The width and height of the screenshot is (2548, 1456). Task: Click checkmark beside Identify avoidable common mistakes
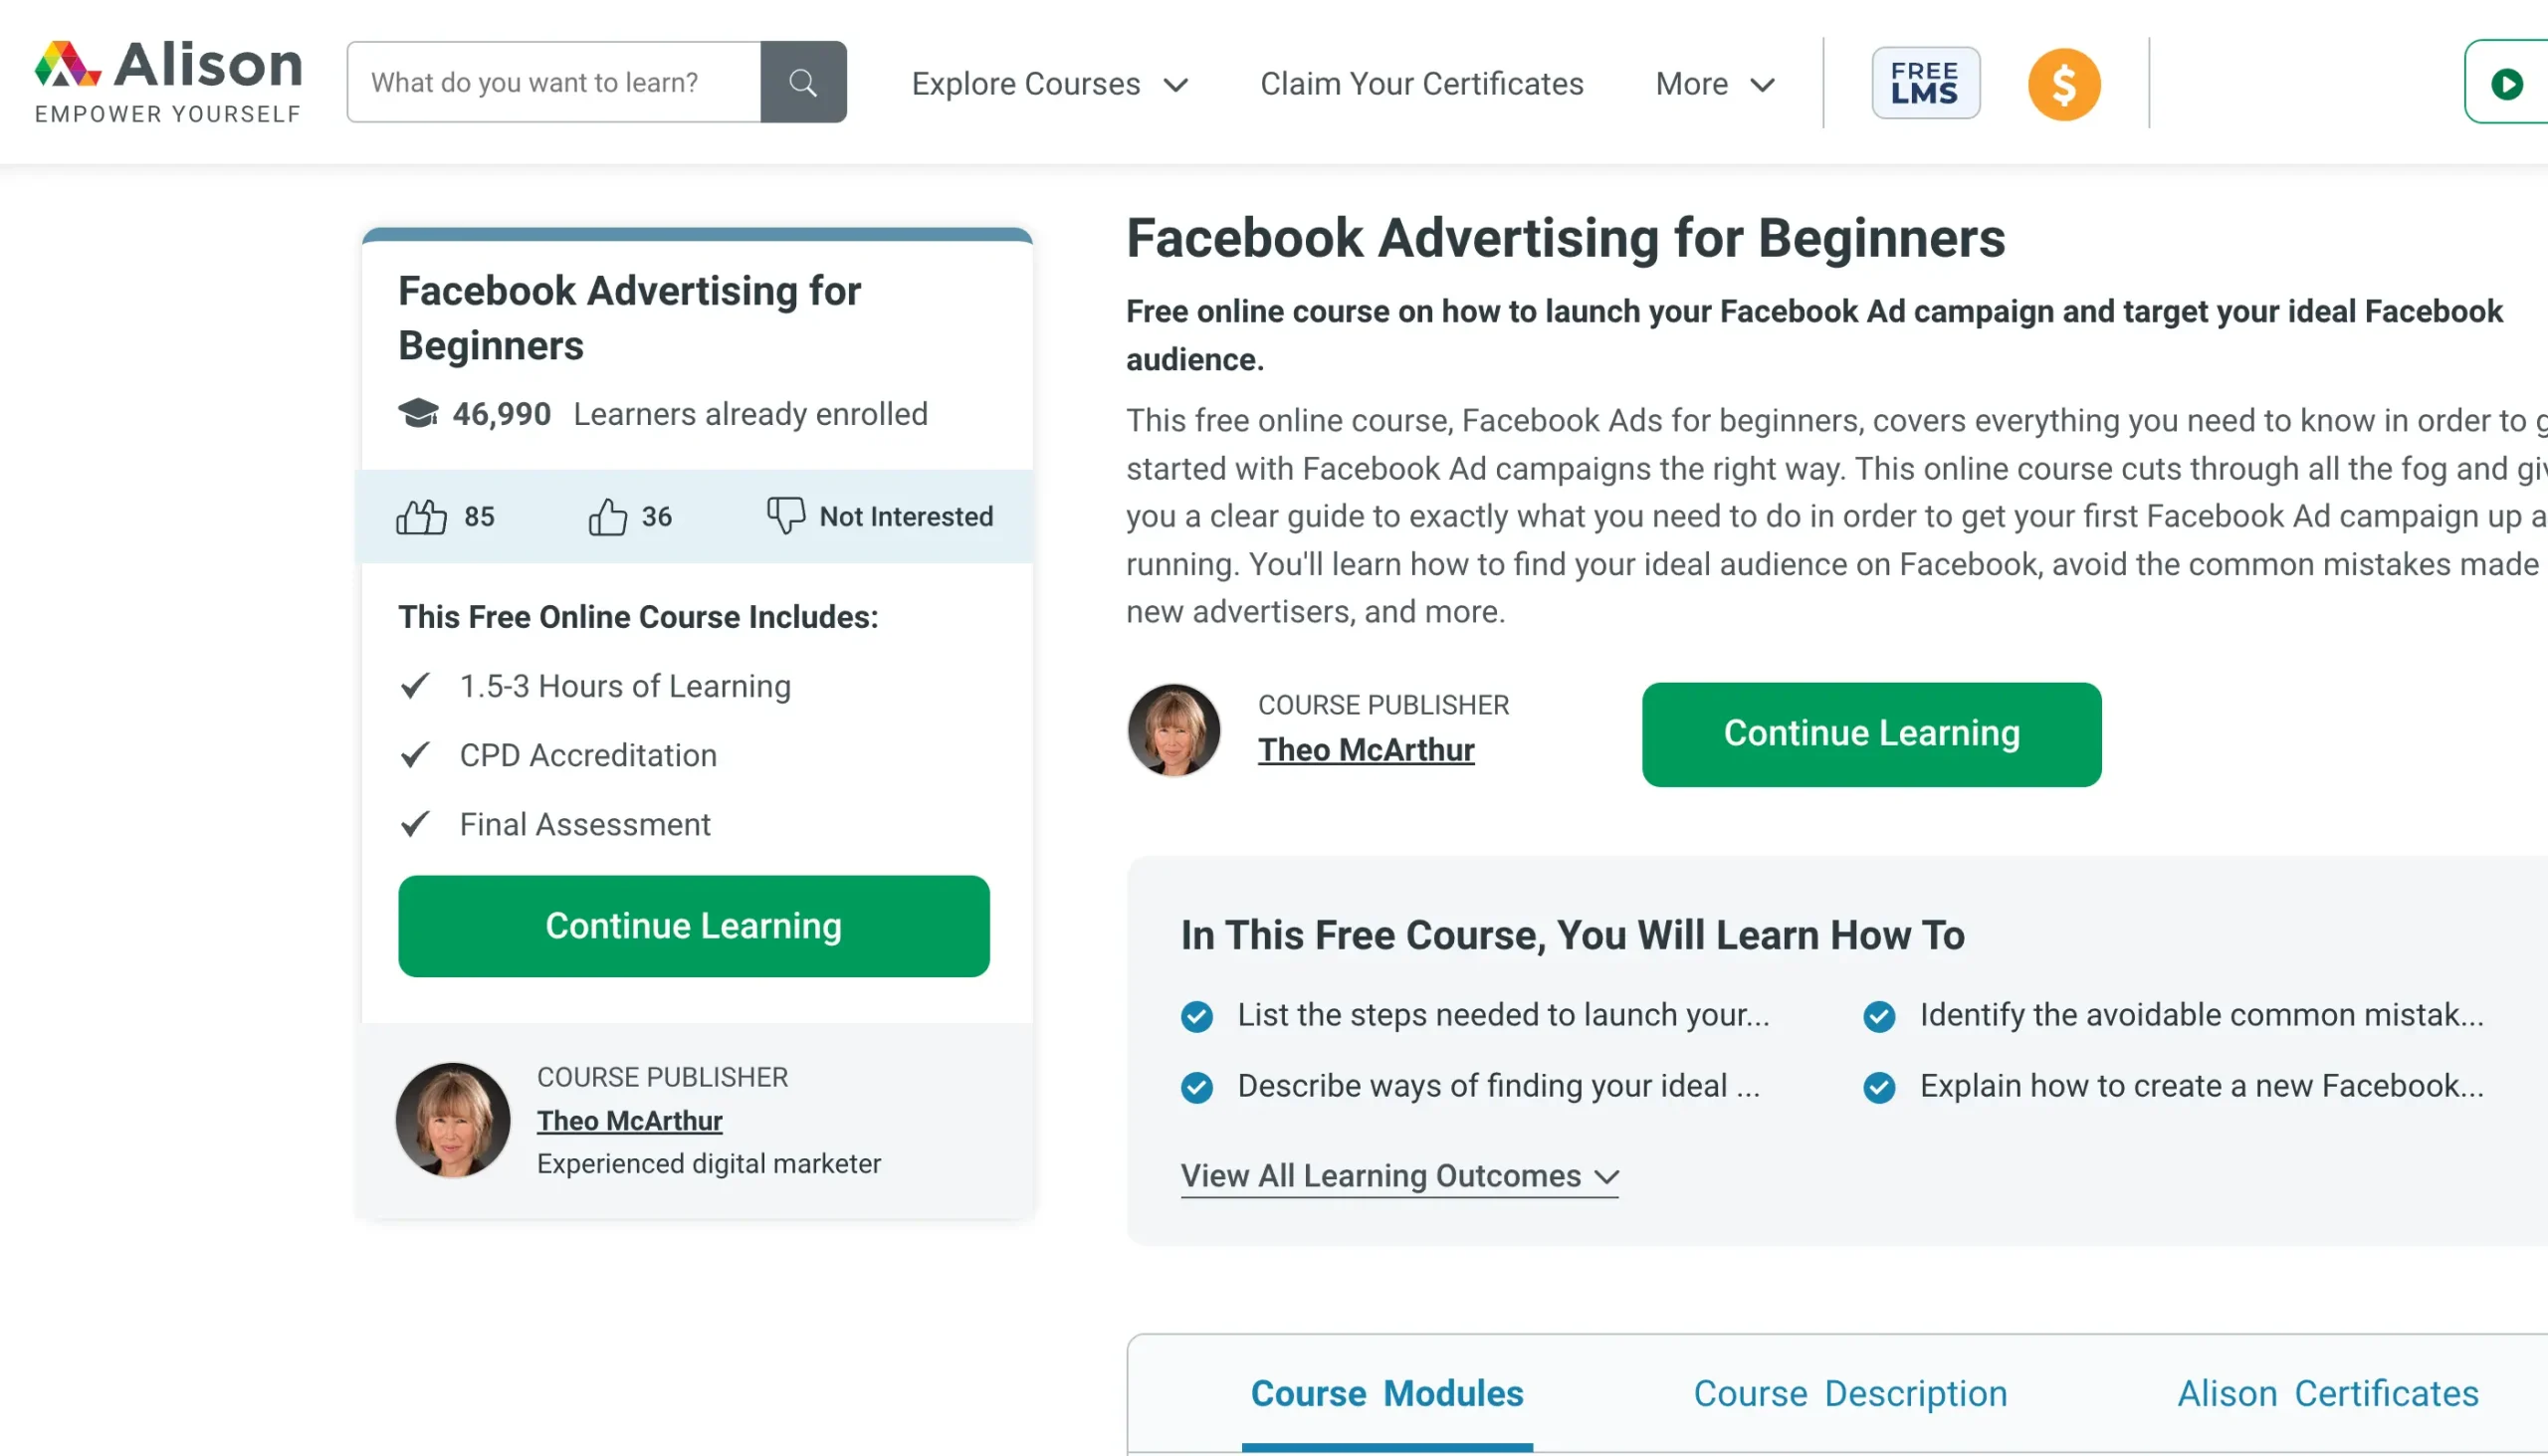pos(1879,1016)
